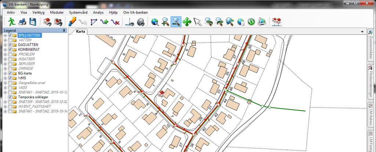Click the globe with magnifier icon
The image size is (376, 152).
click(x=155, y=22)
